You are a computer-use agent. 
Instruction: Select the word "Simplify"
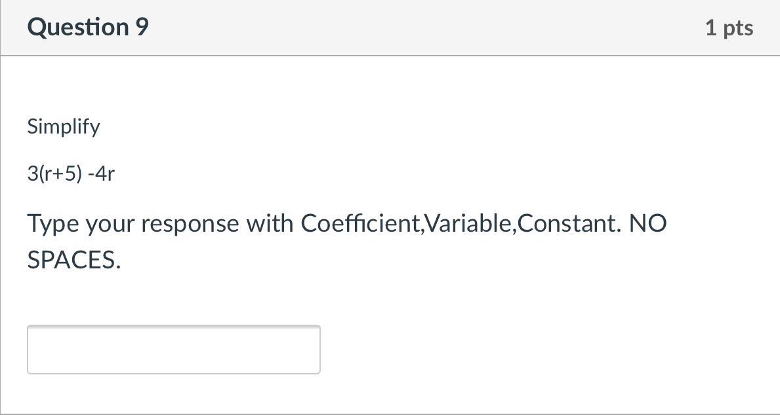(64, 126)
